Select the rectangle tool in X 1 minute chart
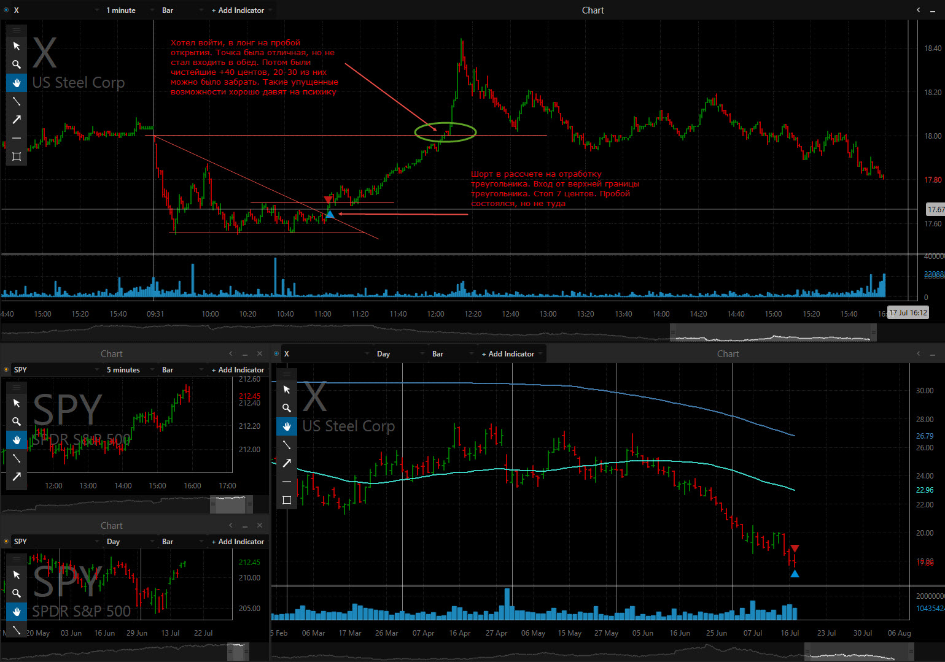Screen dimensions: 945x662 17,156
